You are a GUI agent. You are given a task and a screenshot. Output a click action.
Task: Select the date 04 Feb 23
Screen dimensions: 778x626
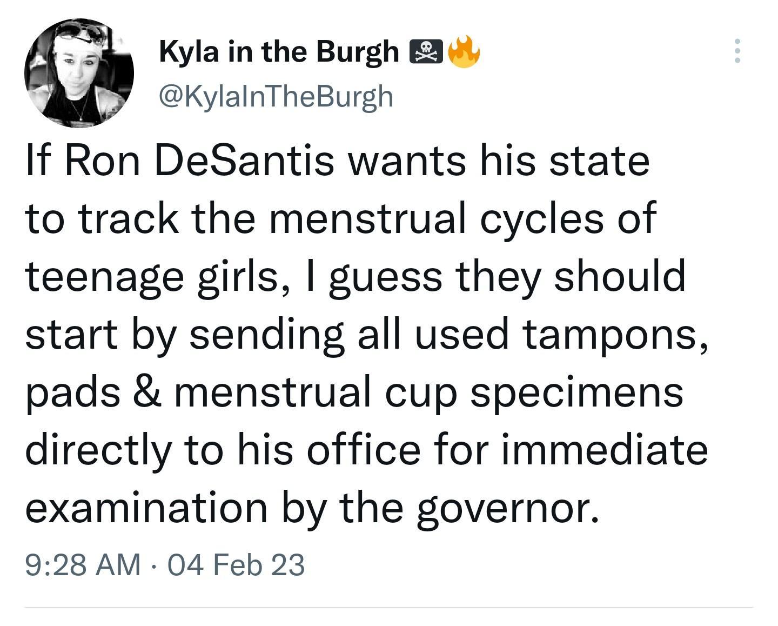(233, 564)
